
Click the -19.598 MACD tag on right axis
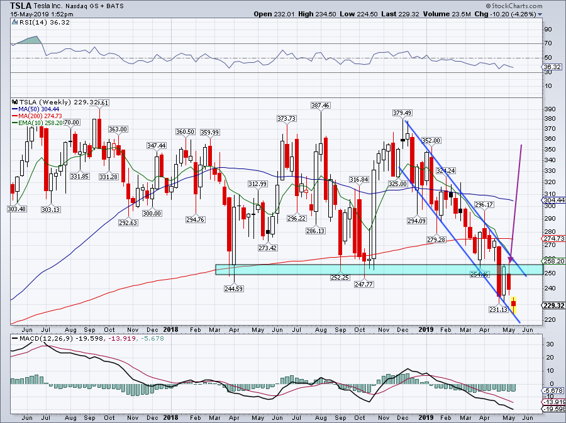coord(553,409)
